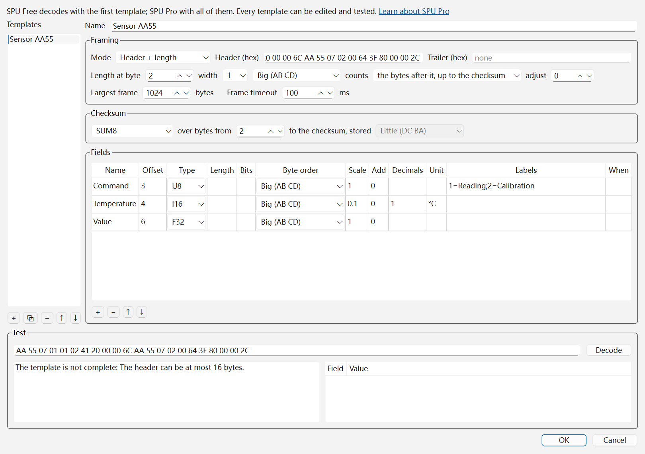Edit the Header hex field

coord(343,58)
